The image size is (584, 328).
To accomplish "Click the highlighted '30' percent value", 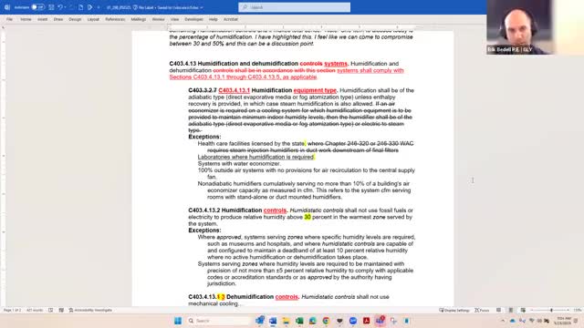I will [308, 217].
